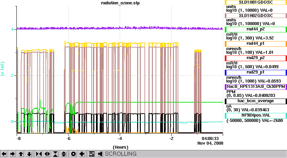This screenshot has width=287, height=158.
Task: Click the circle (auto-scale) toolbar icon
Action: pos(73,154)
